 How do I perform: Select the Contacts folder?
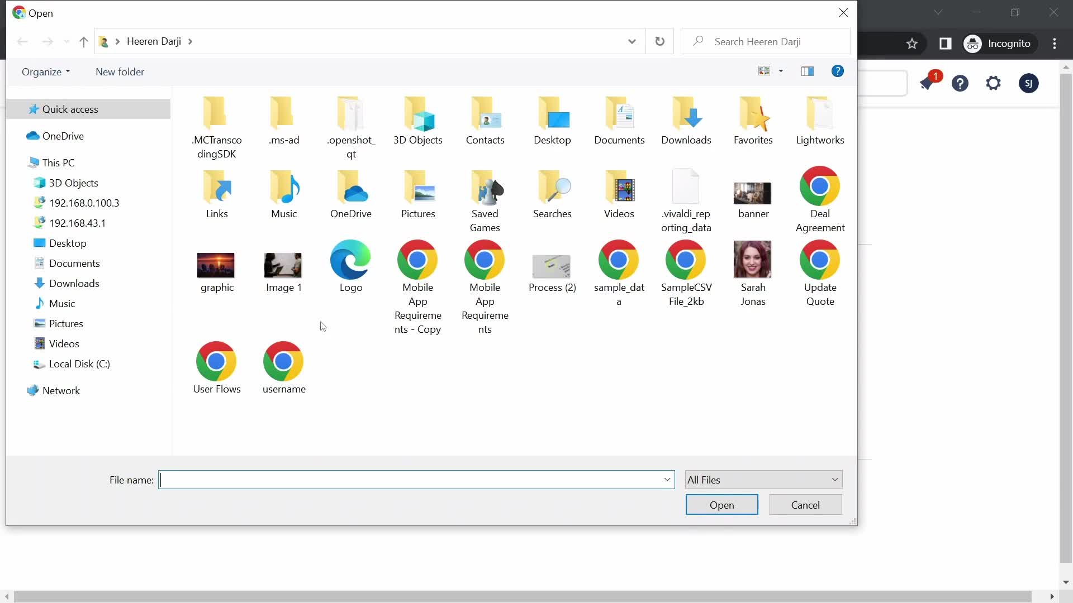click(x=485, y=121)
